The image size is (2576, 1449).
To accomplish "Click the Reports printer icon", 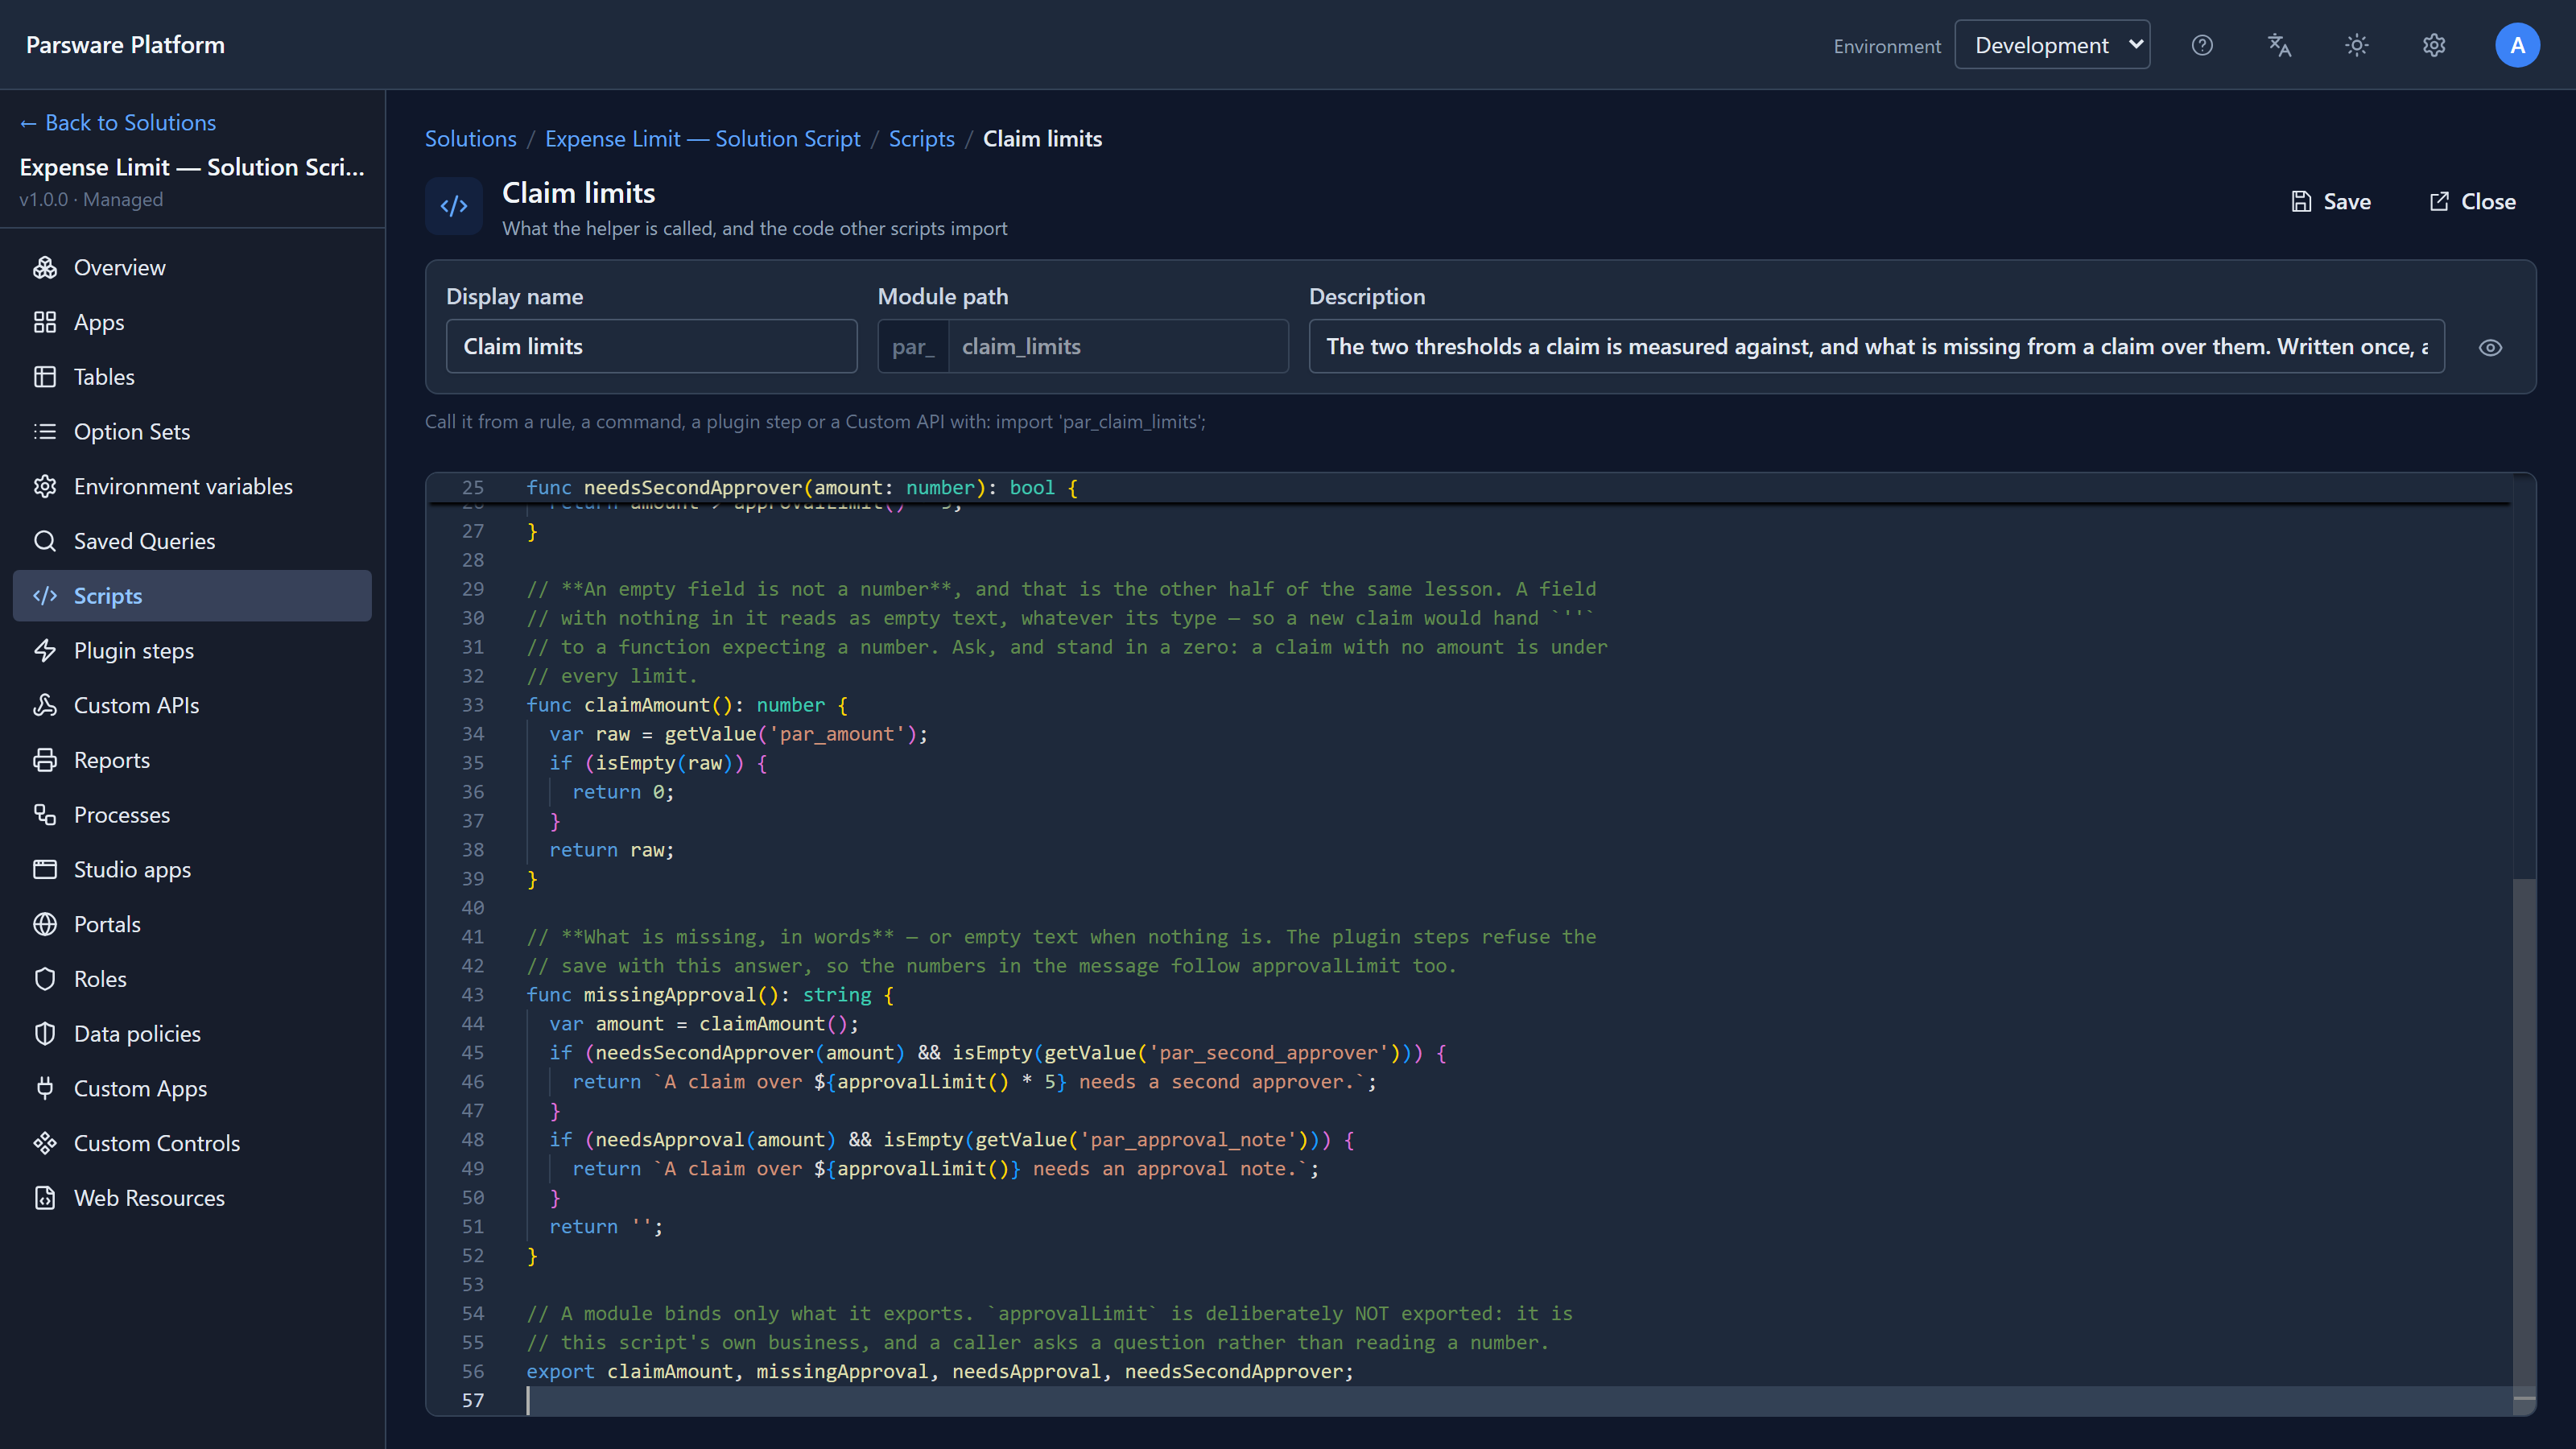I will tap(45, 760).
